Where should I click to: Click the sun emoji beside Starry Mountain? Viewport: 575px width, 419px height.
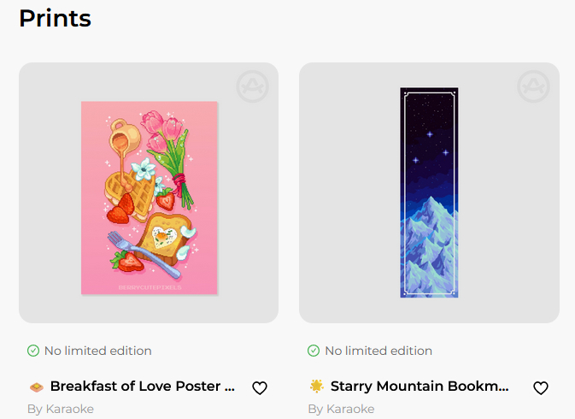click(317, 387)
